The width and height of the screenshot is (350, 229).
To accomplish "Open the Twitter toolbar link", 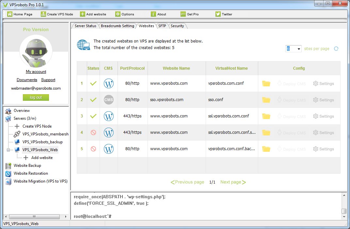I will (224, 14).
